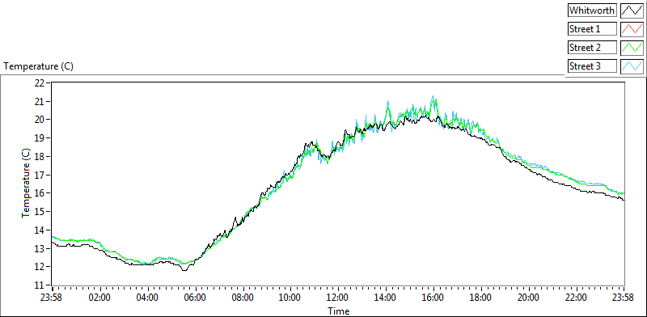Click the 12 value on the Y axis
This screenshot has height=317, width=647.
[x=39, y=267]
